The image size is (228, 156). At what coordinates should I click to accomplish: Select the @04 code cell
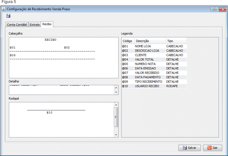point(128,59)
